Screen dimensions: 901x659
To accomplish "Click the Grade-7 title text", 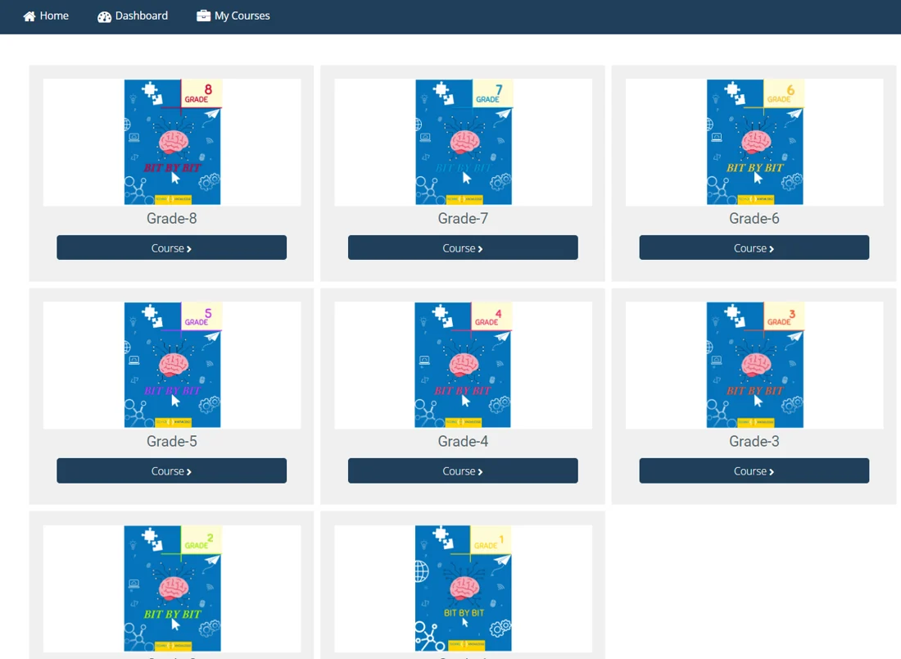I will click(463, 219).
